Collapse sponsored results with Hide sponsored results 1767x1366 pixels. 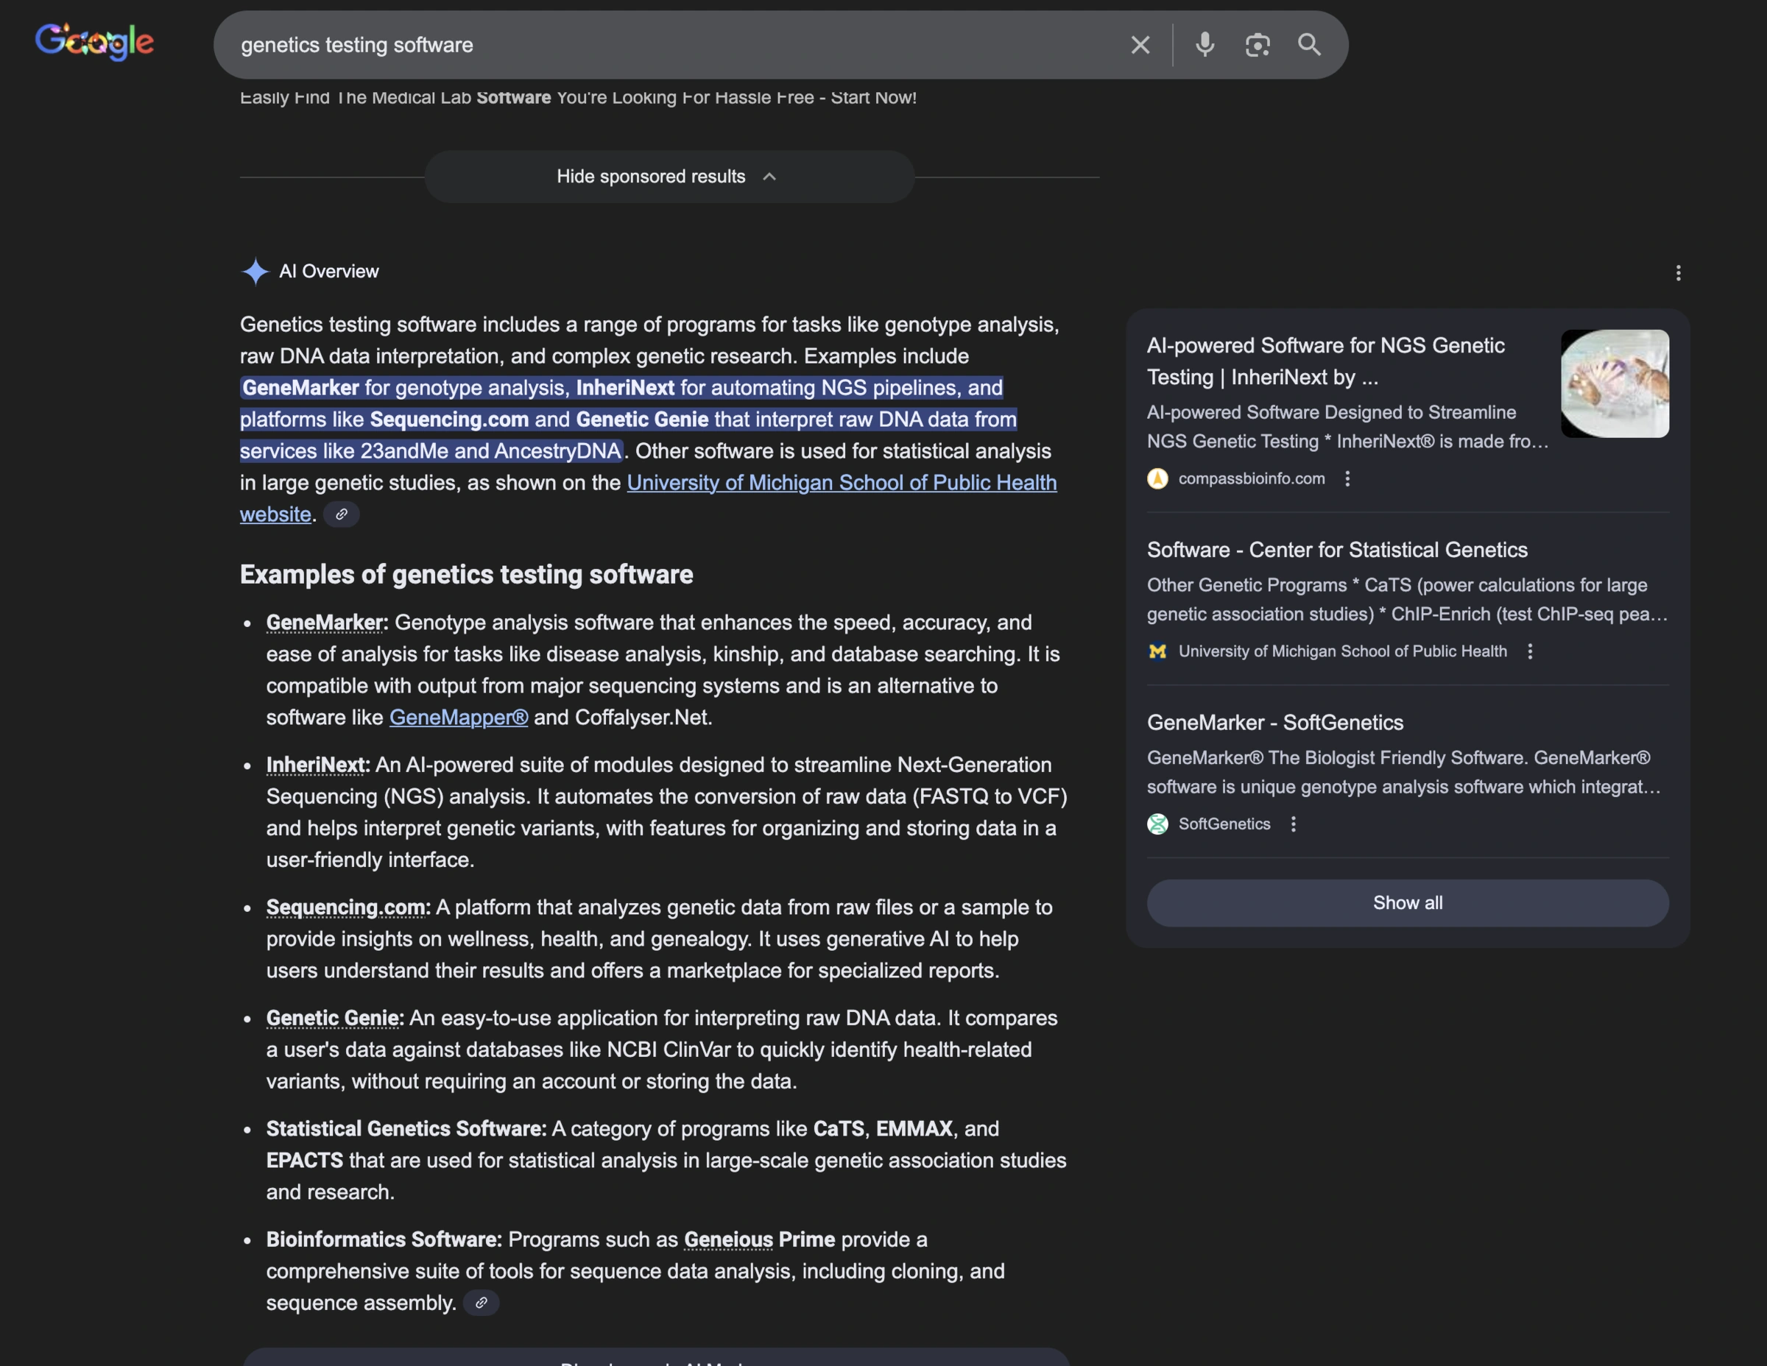(669, 177)
